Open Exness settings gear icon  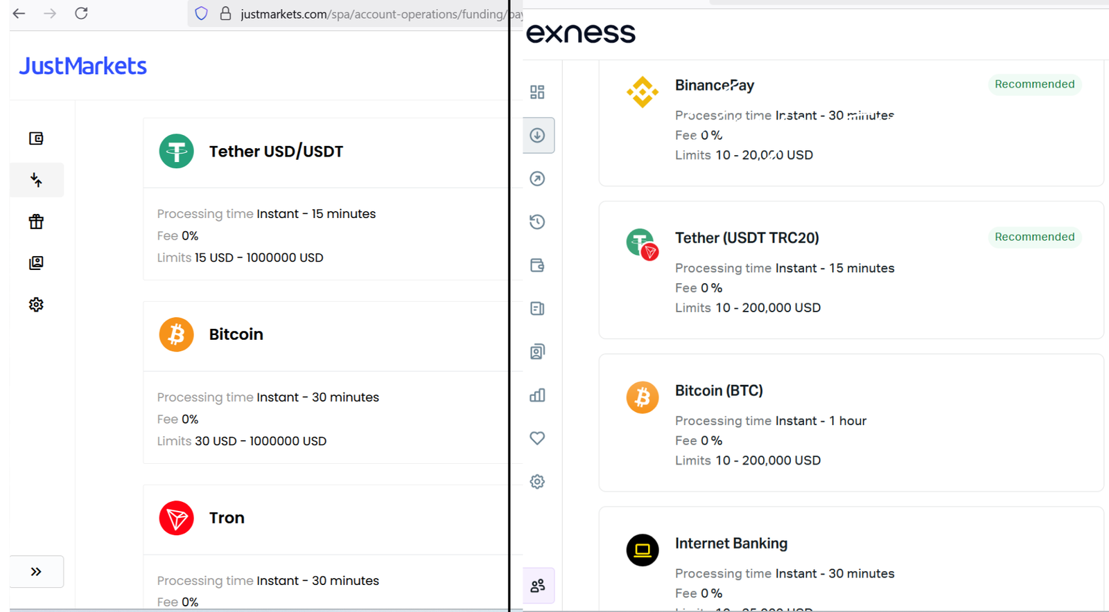tap(537, 481)
